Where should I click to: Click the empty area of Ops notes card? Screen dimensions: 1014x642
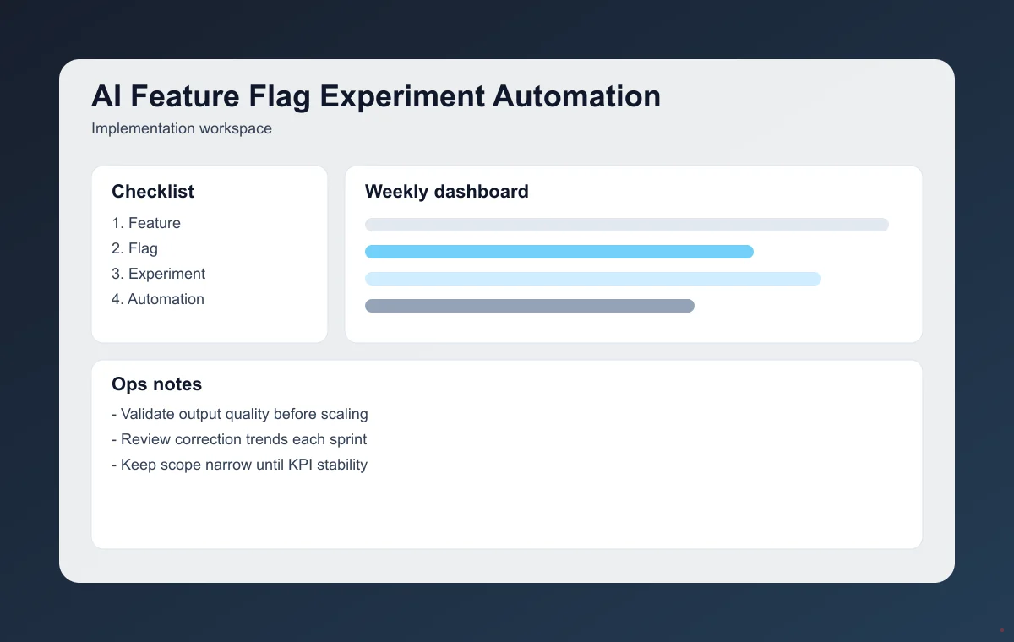click(x=591, y=507)
